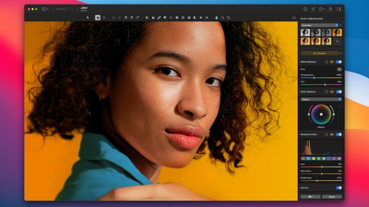Click the Saturation slider track
Screen dimensions: 369x207
point(321,174)
